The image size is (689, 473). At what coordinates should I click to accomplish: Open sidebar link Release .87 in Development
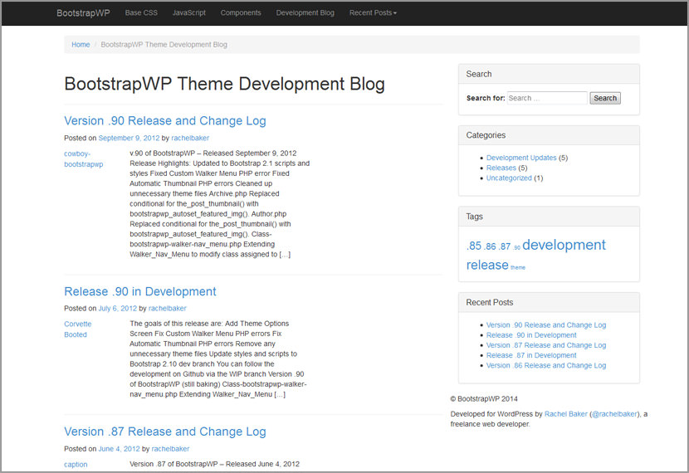pos(531,355)
